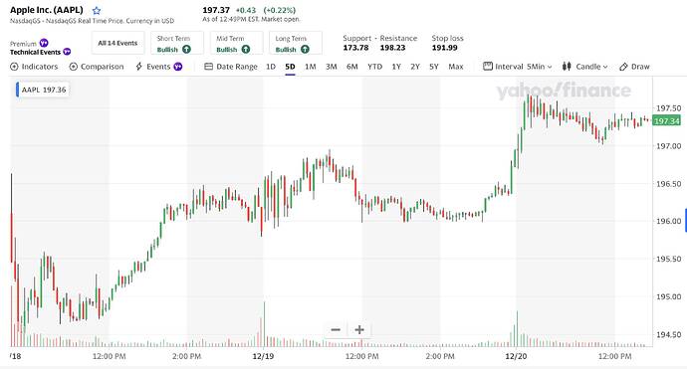Viewport: 687px width, 369px height.
Task: Add AAPL to watchlist with star icon
Action: pos(97,11)
